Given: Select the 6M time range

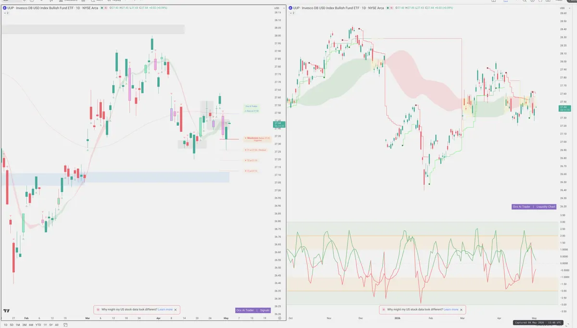Looking at the screenshot, I should coord(31,325).
